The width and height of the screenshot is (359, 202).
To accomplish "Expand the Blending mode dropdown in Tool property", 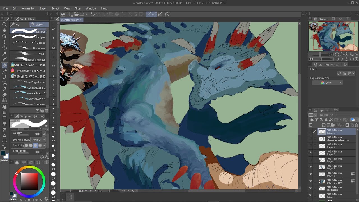I will [x=38, y=139].
